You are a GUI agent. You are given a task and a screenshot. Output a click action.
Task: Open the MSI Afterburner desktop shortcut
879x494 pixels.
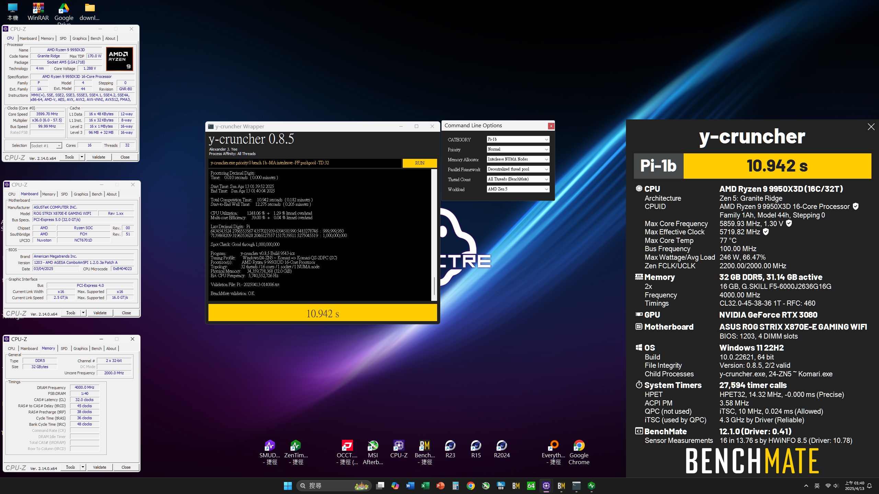[x=373, y=452]
